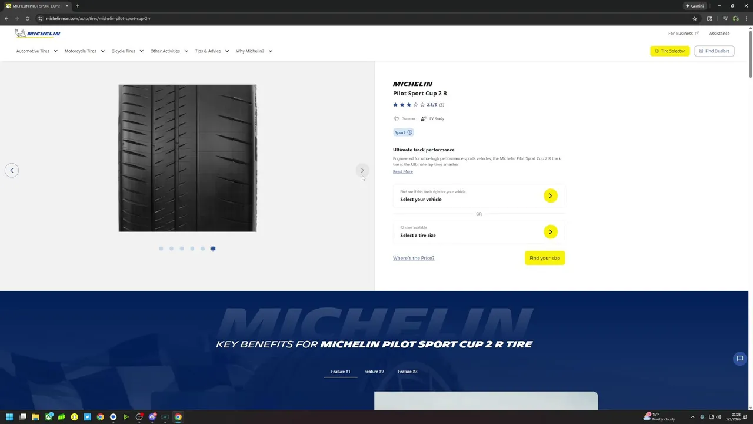
Task: Open a new browser tab
Action: coord(77,6)
